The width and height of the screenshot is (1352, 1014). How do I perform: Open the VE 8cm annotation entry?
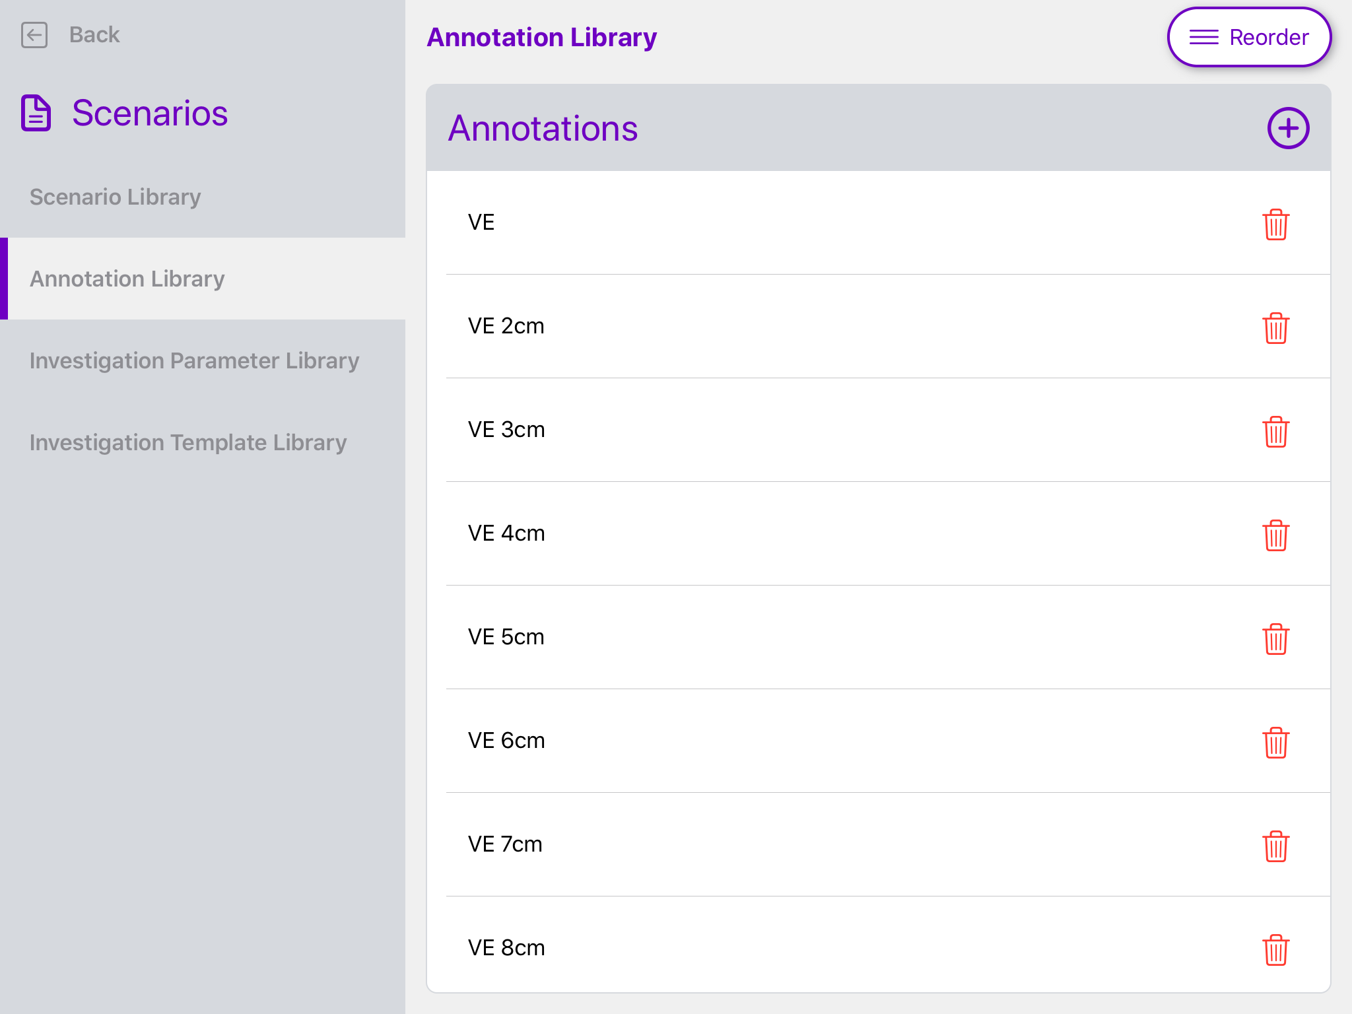coord(506,948)
